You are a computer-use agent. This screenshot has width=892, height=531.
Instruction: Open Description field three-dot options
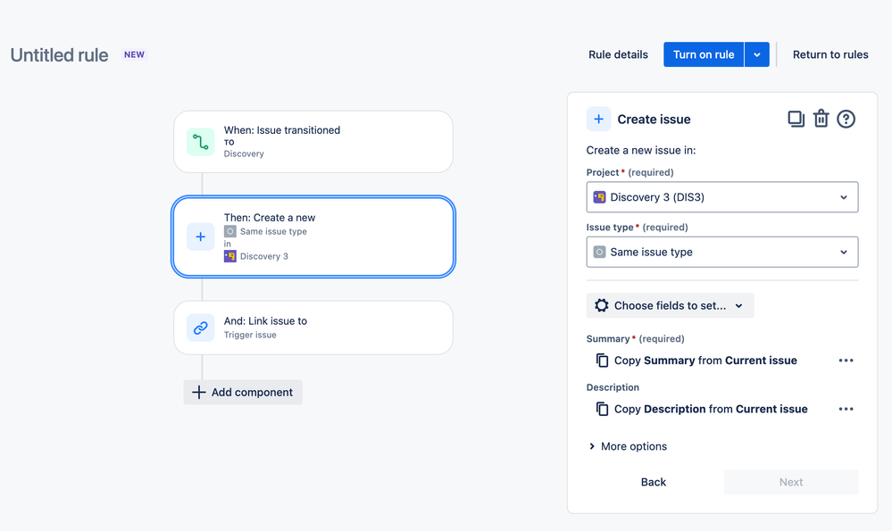pos(846,409)
